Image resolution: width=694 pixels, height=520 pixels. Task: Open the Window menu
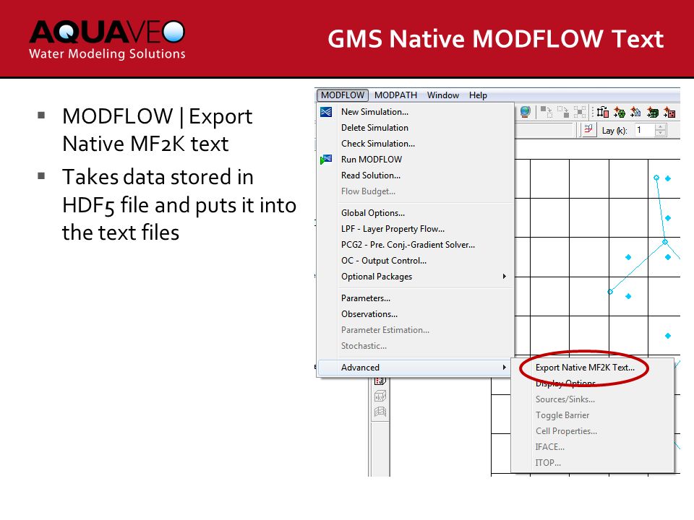[443, 95]
